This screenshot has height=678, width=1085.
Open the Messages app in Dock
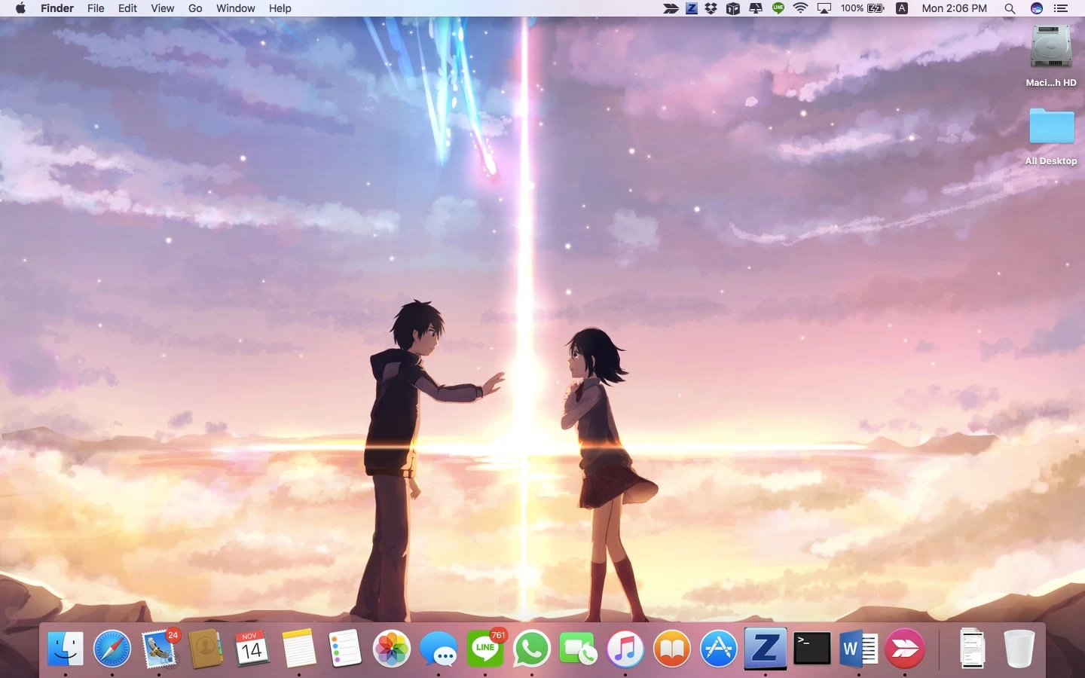coord(439,649)
